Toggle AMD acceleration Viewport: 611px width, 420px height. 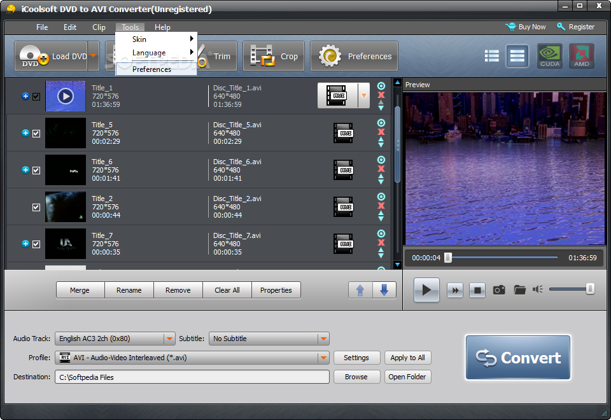point(581,56)
